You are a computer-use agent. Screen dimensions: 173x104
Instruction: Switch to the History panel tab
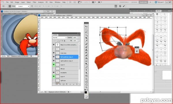pyautogui.click(x=165, y=11)
